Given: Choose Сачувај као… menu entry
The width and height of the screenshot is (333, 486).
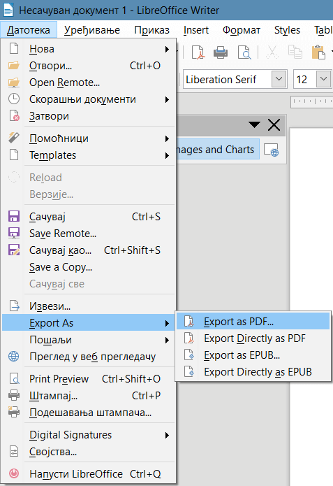Looking at the screenshot, I should [x=89, y=250].
